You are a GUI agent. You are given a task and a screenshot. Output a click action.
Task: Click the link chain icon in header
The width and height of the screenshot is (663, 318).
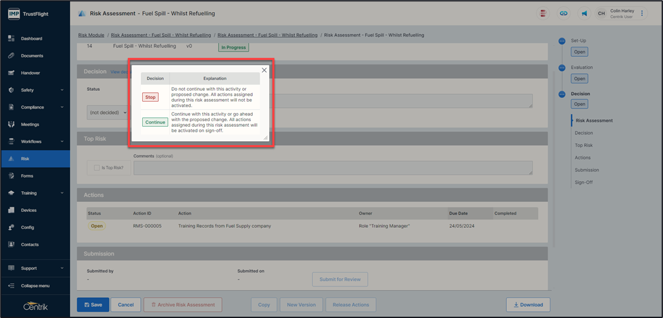pyautogui.click(x=563, y=13)
